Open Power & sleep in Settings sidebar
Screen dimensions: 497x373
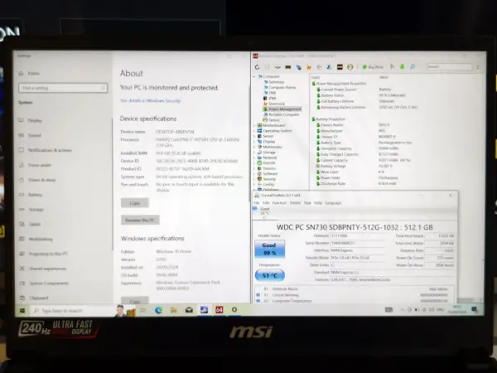tap(37, 180)
